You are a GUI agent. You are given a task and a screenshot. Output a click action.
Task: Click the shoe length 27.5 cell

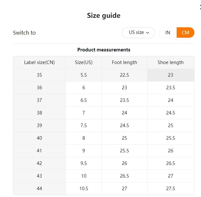[171, 189]
